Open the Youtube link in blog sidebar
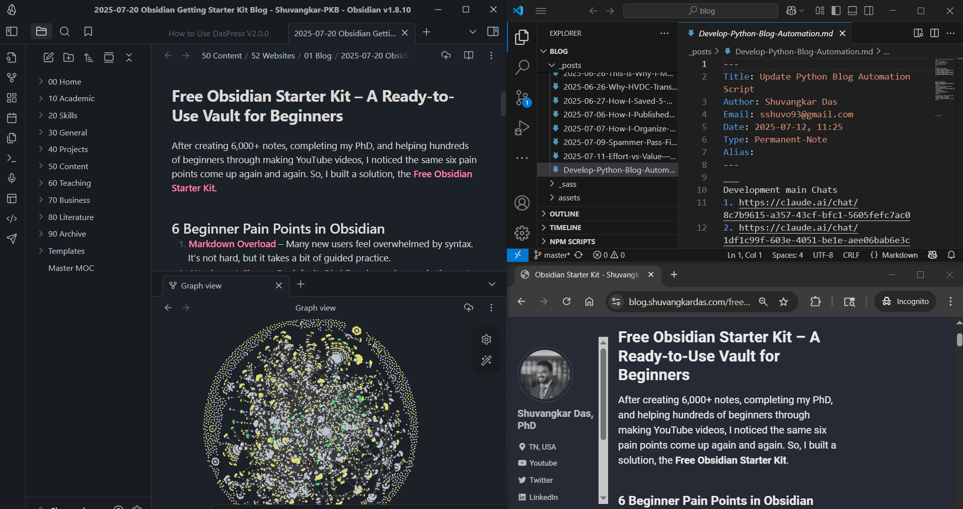 543,463
